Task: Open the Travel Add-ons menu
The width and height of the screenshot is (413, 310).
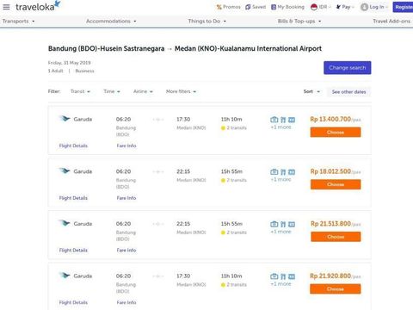Action: pos(392,22)
